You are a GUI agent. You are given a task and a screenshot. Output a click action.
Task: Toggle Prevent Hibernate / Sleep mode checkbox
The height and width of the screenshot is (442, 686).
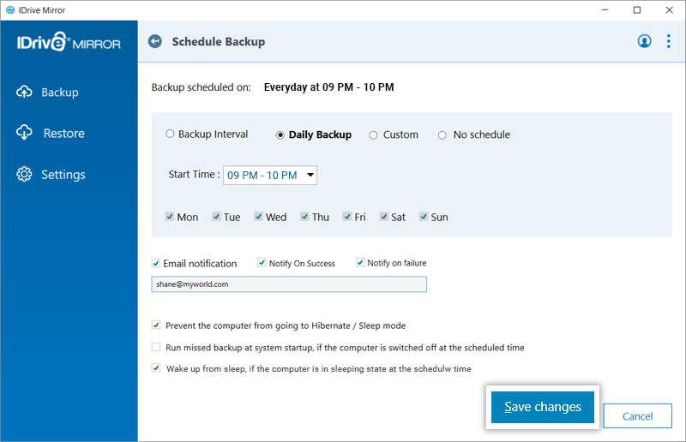pyautogui.click(x=156, y=325)
